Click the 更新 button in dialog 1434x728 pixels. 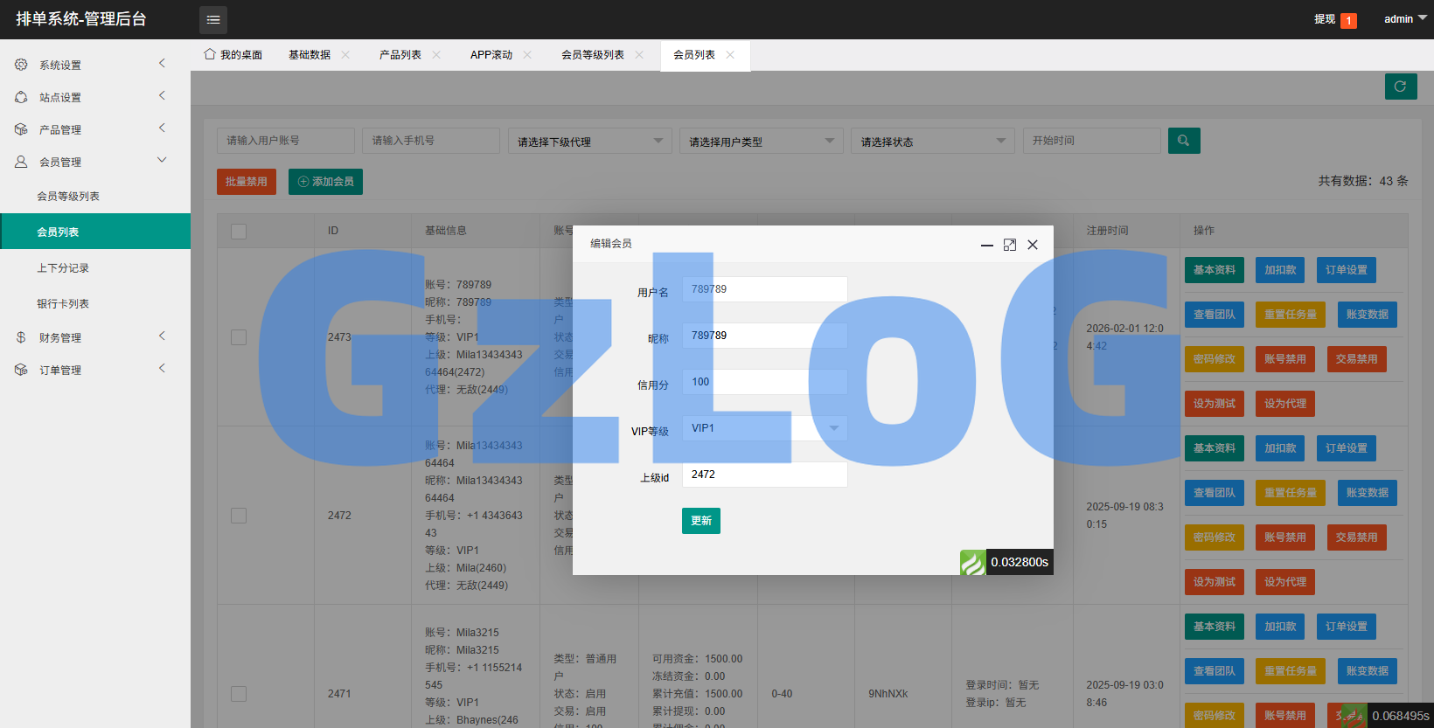click(x=701, y=521)
